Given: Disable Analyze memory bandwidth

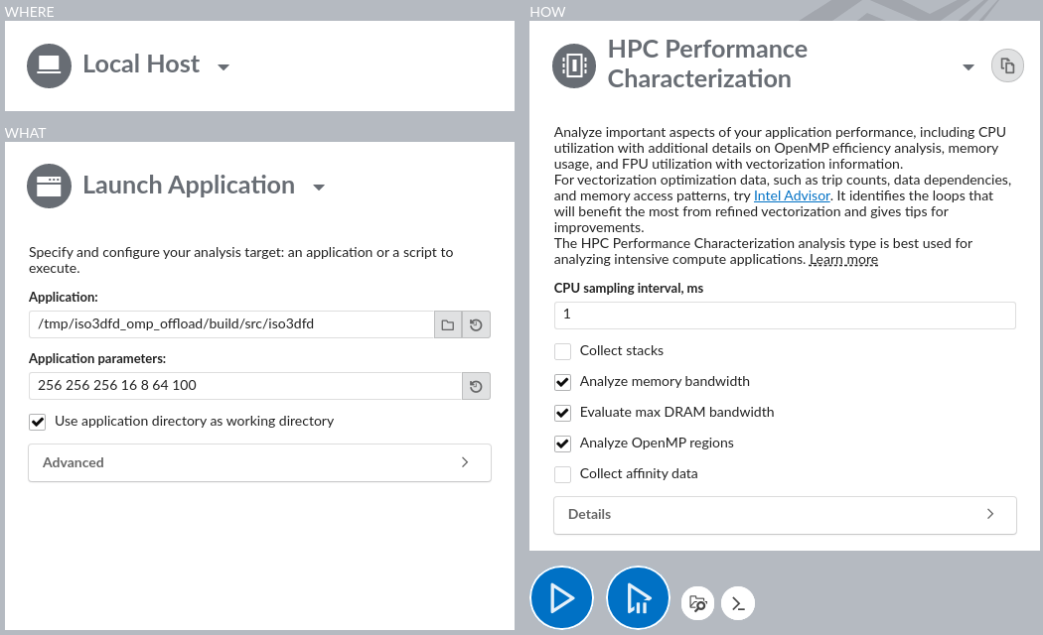Looking at the screenshot, I should 562,382.
